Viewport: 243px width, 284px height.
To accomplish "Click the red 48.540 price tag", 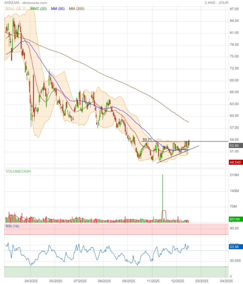I will tap(236, 162).
